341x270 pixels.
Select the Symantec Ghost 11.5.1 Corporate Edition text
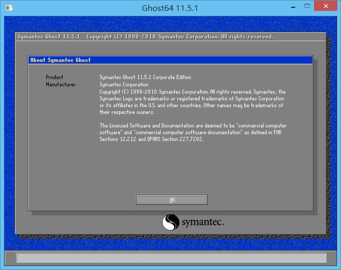pos(145,78)
